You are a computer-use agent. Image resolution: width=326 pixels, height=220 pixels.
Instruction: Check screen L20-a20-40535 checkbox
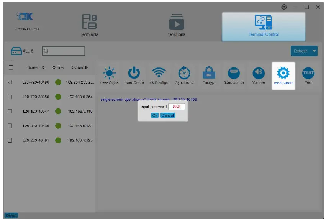(x=10, y=126)
